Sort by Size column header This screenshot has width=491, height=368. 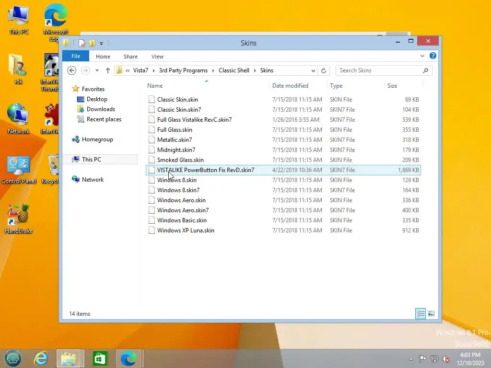coord(403,85)
